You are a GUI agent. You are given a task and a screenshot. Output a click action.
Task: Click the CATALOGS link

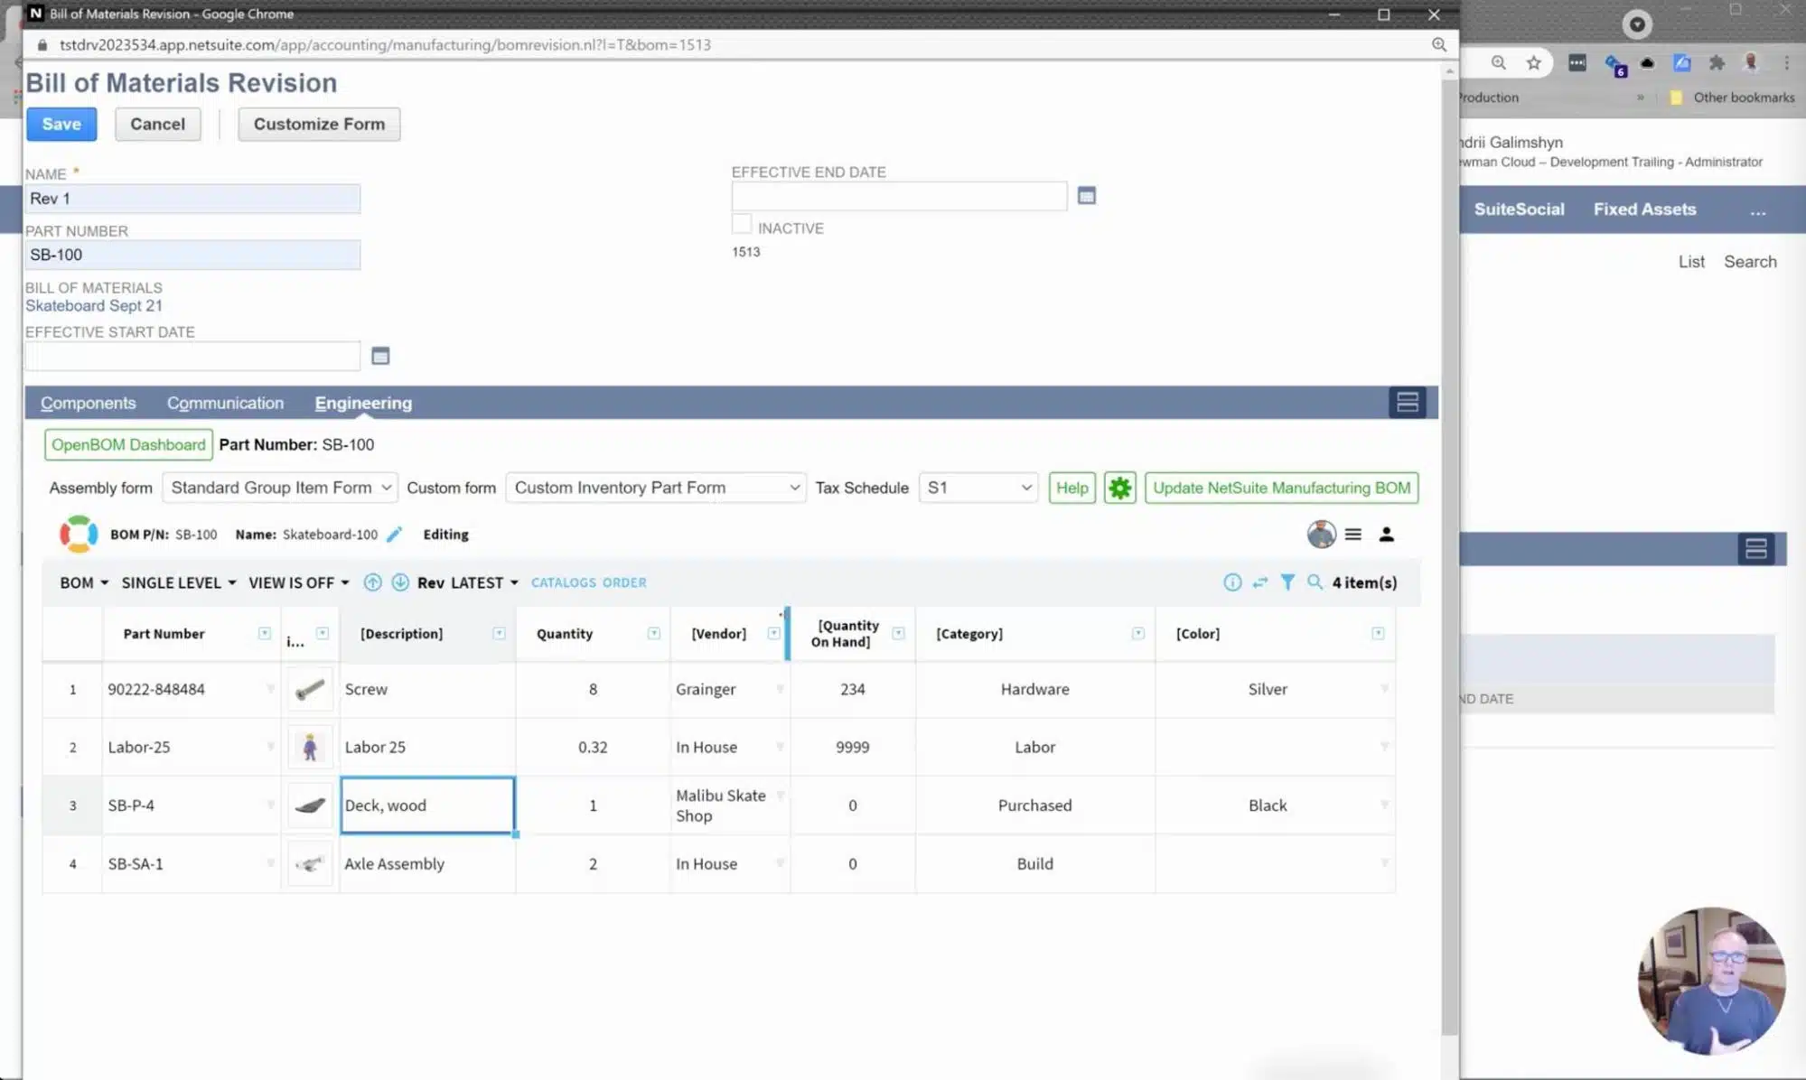click(x=563, y=582)
